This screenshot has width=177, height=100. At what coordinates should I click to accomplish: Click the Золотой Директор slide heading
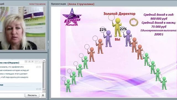pos(119,14)
